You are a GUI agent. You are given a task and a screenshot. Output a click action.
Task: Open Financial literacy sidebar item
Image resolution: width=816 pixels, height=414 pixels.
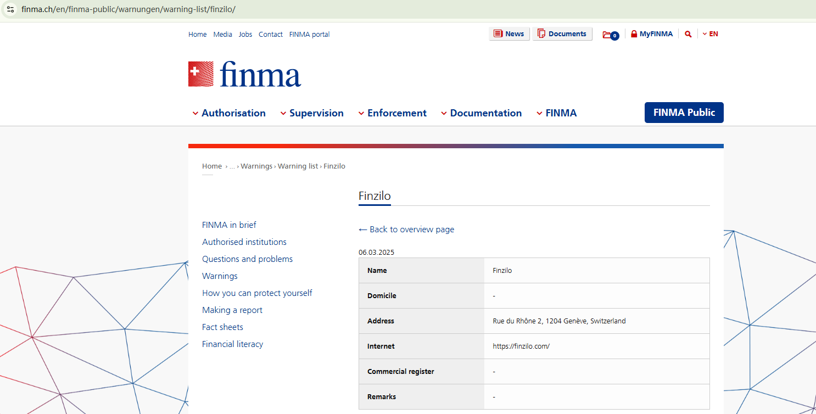233,344
